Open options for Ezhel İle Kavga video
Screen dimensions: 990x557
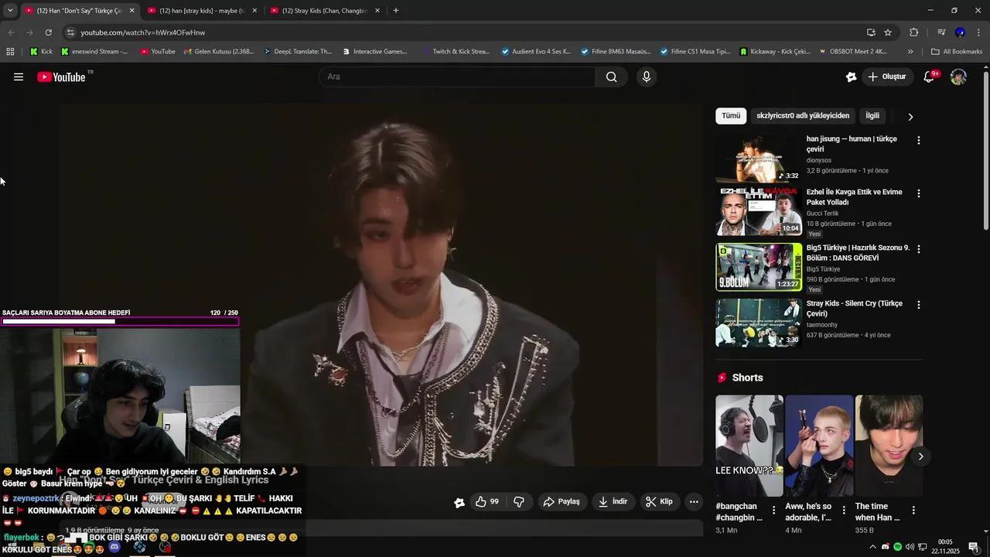click(x=918, y=193)
